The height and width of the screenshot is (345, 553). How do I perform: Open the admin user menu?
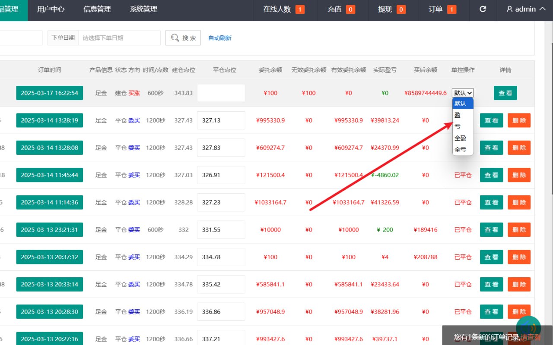pos(526,9)
